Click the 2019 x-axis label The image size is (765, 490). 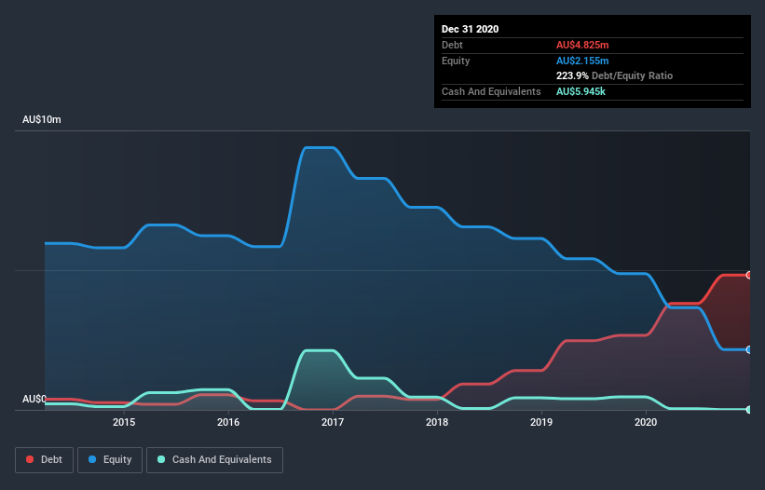[541, 422]
